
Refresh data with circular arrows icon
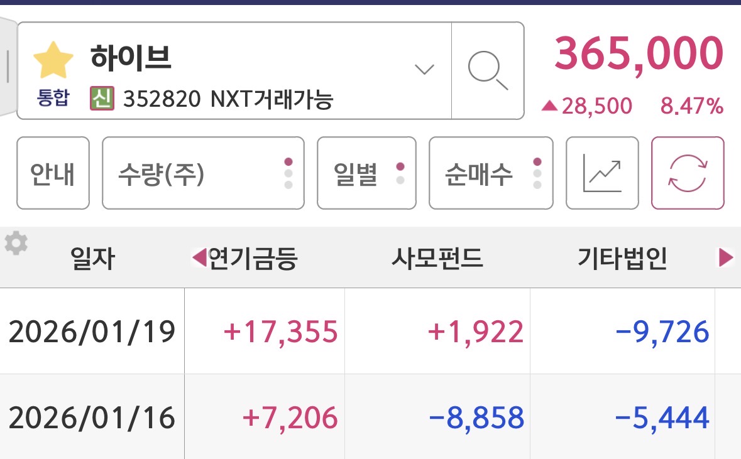click(x=688, y=173)
